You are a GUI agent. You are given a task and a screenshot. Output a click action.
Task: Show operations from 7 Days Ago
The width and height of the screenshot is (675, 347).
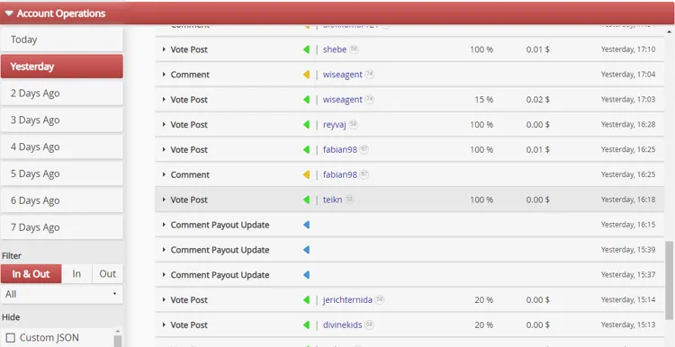[62, 227]
